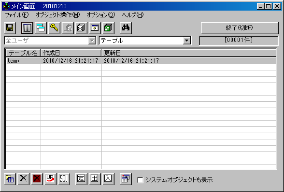Enable システムオブジェクトも表示 checkbox
Screen dimensions: 284x192
pyautogui.click(x=141, y=180)
